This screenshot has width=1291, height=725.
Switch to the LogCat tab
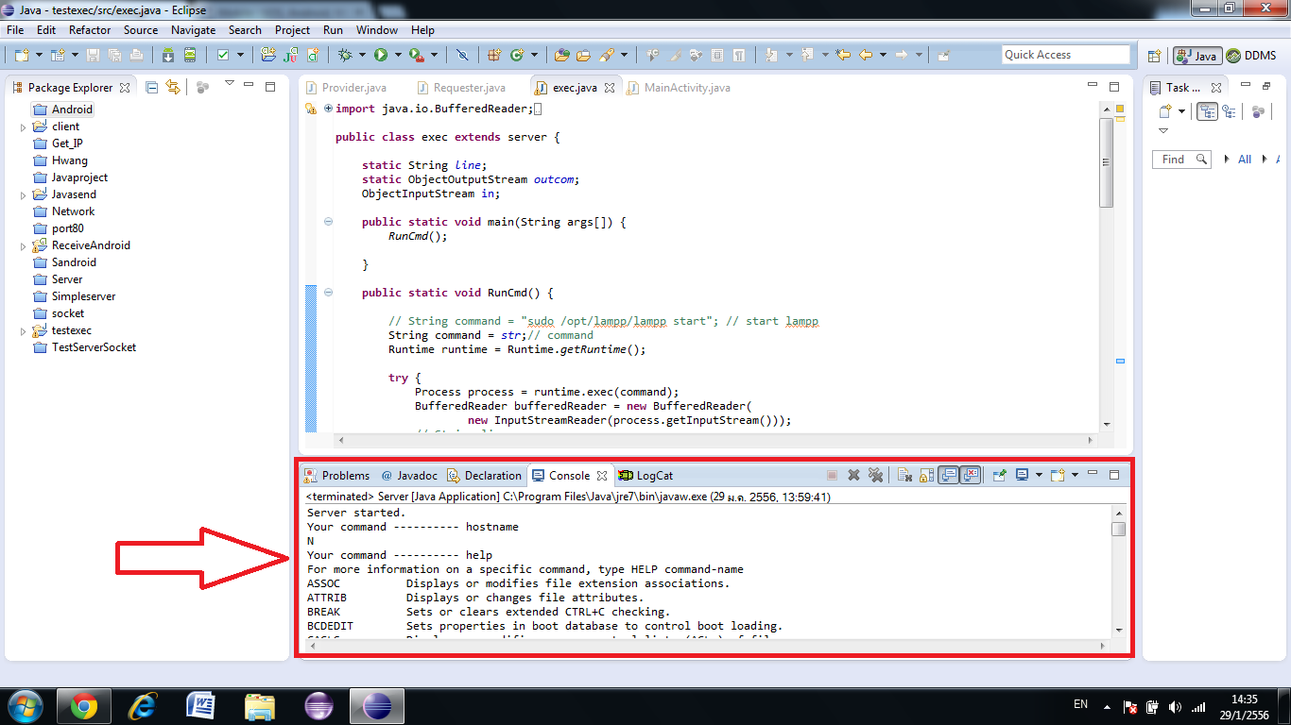click(x=645, y=475)
